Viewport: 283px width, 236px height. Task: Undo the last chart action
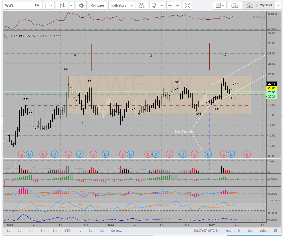coord(170,5)
